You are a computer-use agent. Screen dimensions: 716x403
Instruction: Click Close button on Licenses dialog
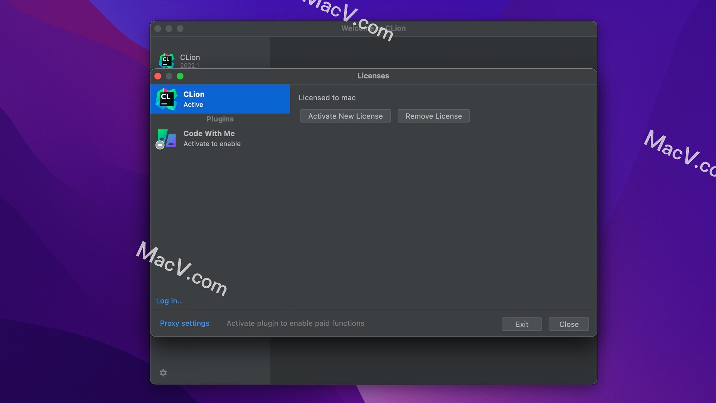tap(568, 324)
